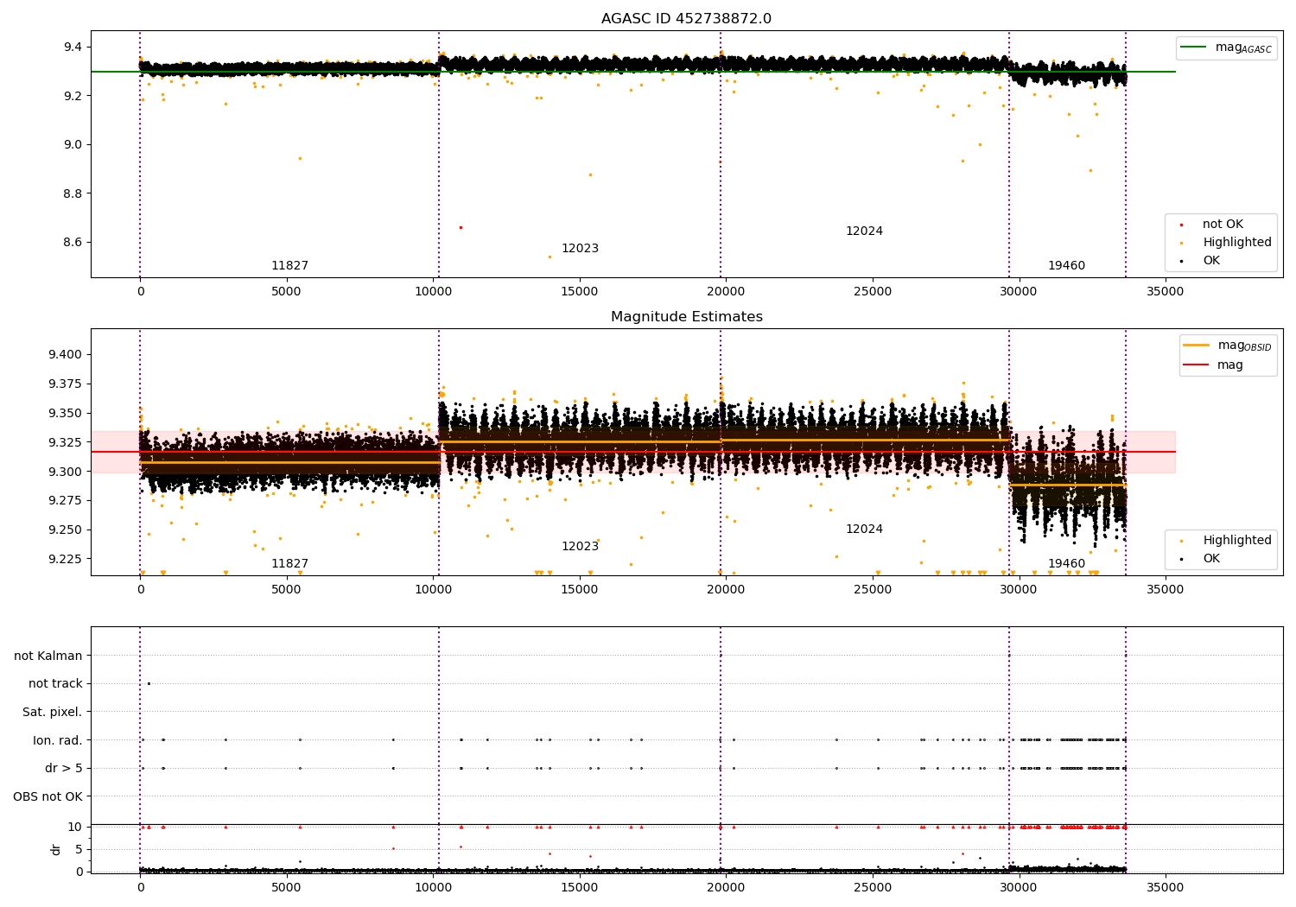Click obsid label 11827 in Magnitude Estimates plot

pos(289,564)
